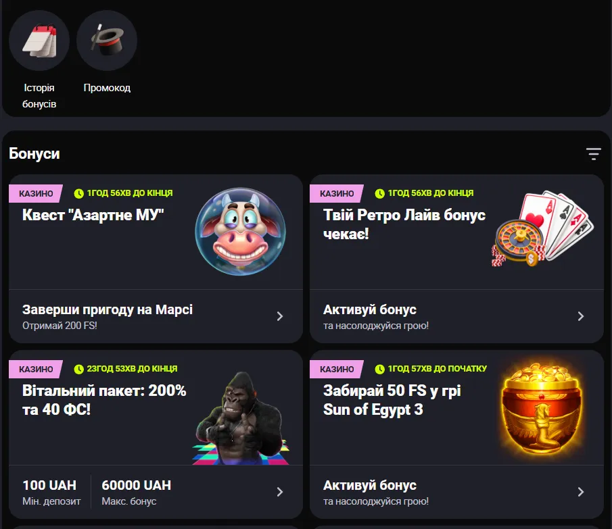Click the gorilla image on welcome package
The height and width of the screenshot is (529, 612).
pos(241,418)
